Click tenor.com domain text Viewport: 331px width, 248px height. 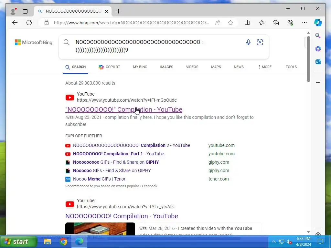pos(219,179)
